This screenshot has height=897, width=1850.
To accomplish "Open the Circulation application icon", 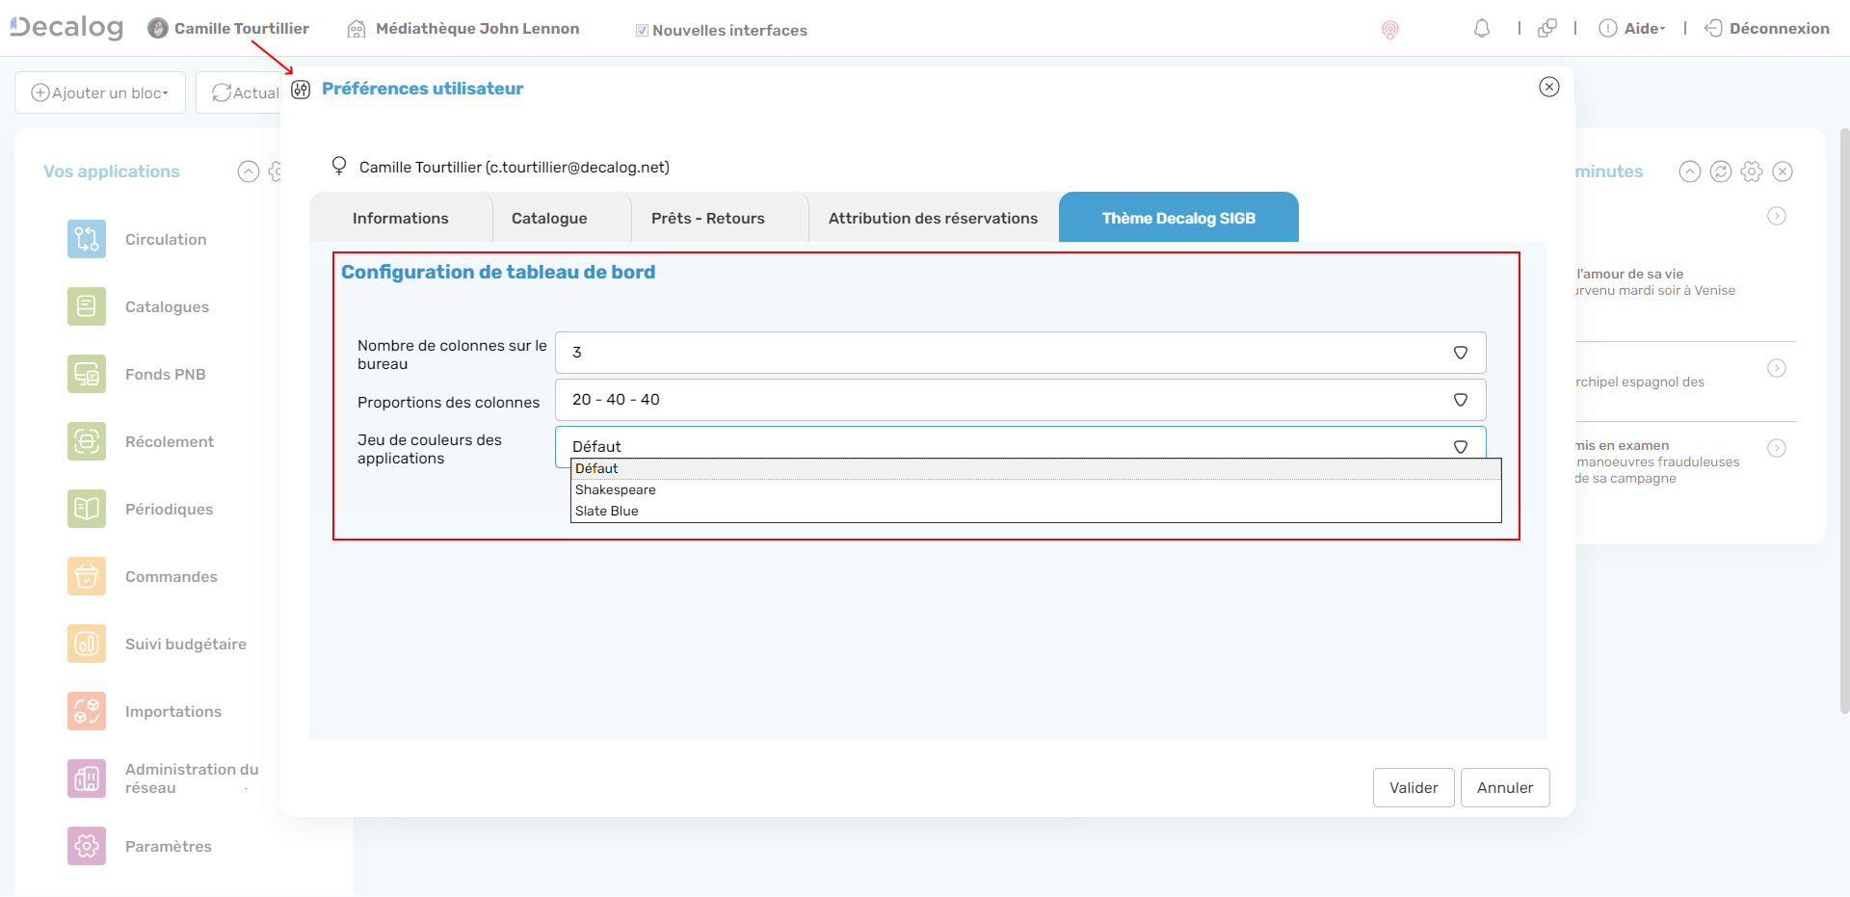I will click(87, 239).
